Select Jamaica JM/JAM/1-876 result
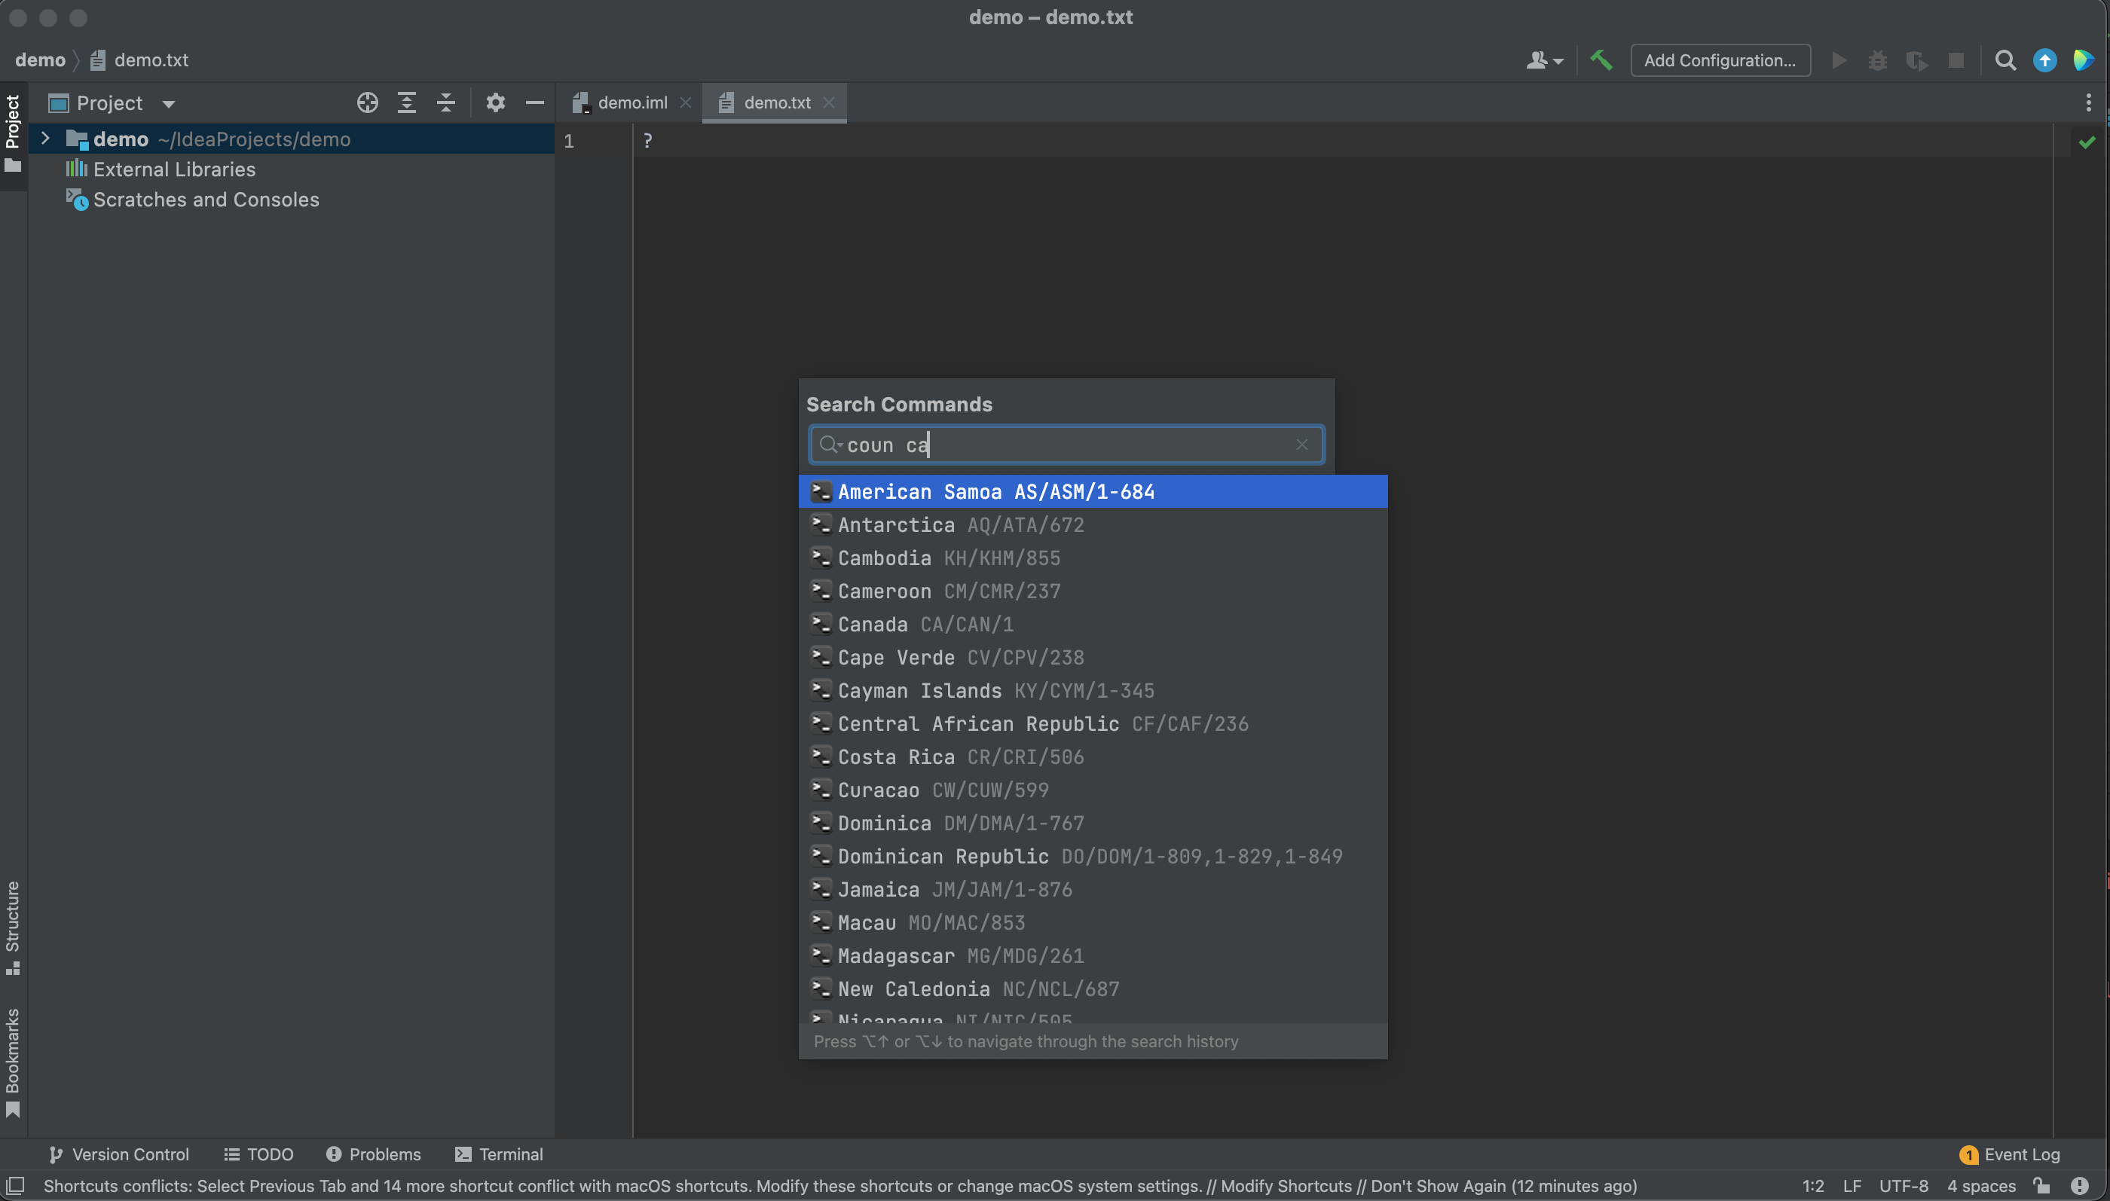The image size is (2110, 1201). coord(1093,889)
